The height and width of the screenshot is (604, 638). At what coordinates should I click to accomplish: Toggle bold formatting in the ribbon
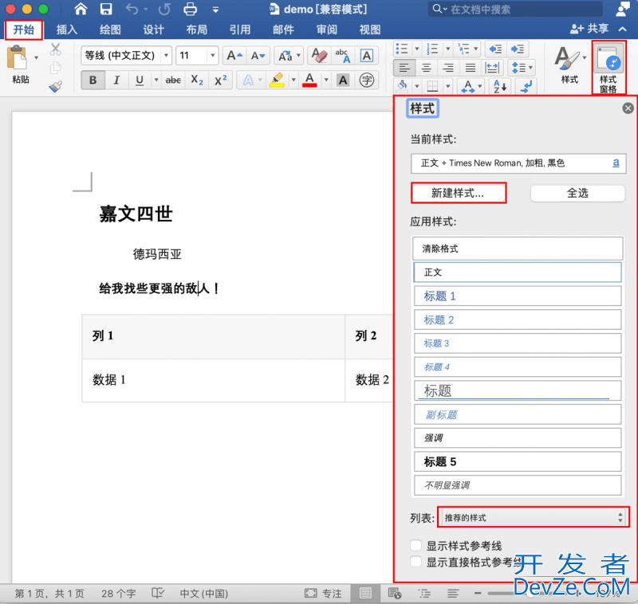[x=93, y=80]
